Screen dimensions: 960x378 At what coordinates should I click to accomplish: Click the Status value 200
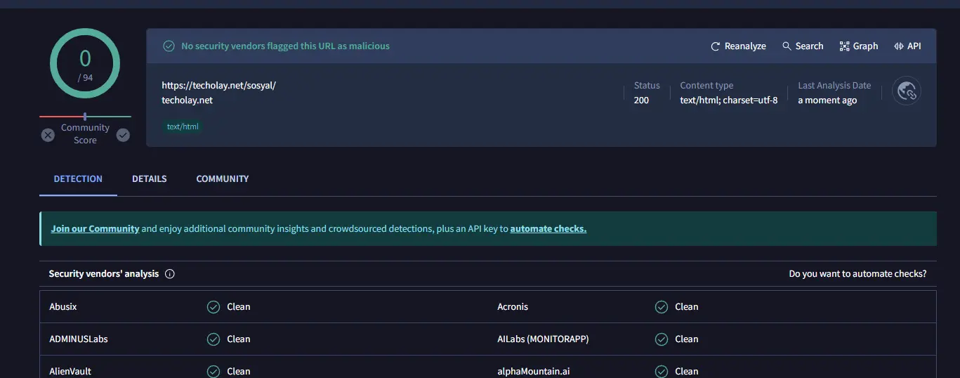[641, 100]
